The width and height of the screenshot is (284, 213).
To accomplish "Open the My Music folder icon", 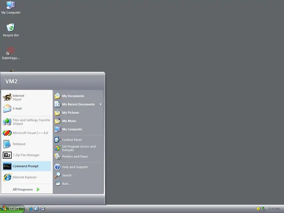I will [58, 121].
